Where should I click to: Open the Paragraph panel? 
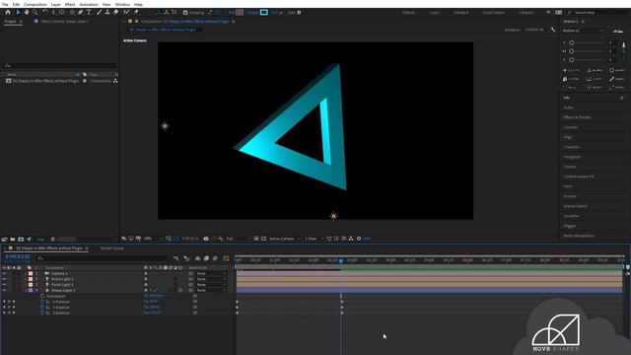point(572,157)
